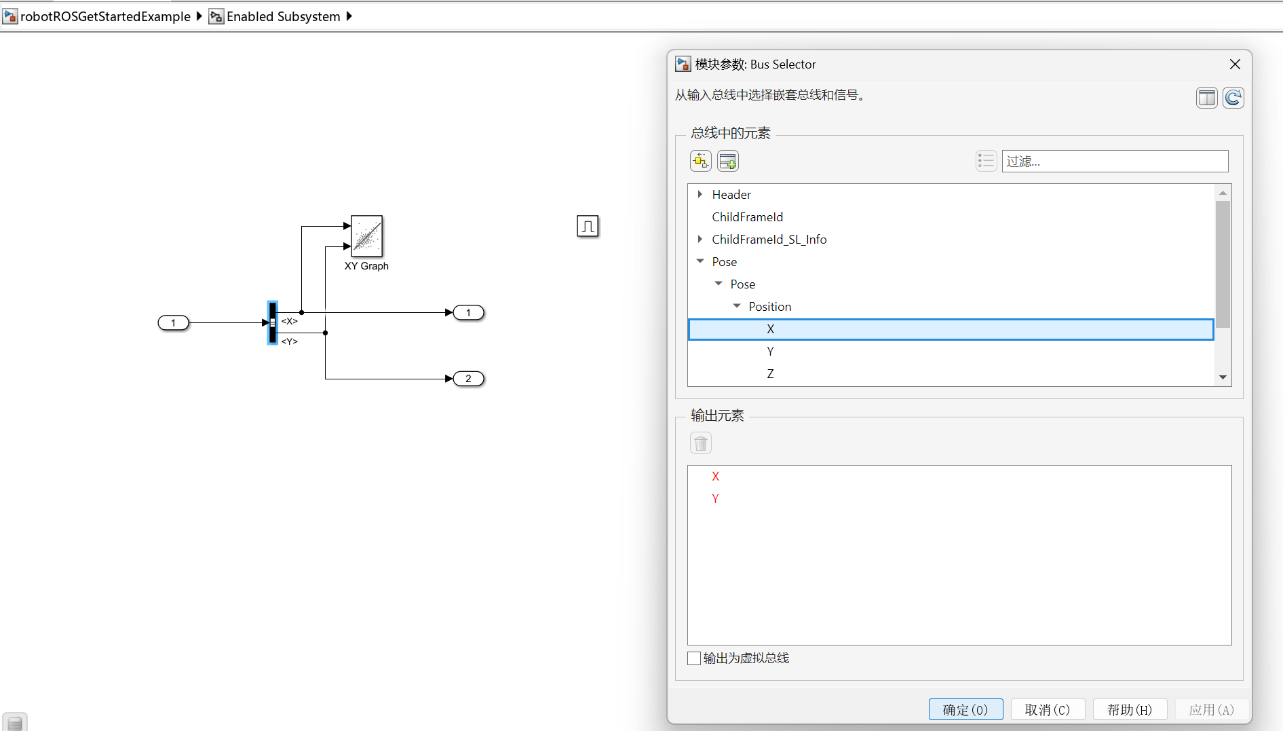The height and width of the screenshot is (731, 1283).
Task: Select red X in output elements list
Action: (x=715, y=476)
